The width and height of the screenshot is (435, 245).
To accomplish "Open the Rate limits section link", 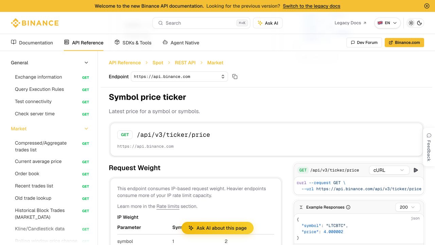I will click(168, 206).
